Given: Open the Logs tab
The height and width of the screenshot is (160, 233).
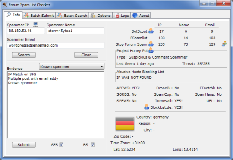Looking at the screenshot, I should [x=122, y=16].
